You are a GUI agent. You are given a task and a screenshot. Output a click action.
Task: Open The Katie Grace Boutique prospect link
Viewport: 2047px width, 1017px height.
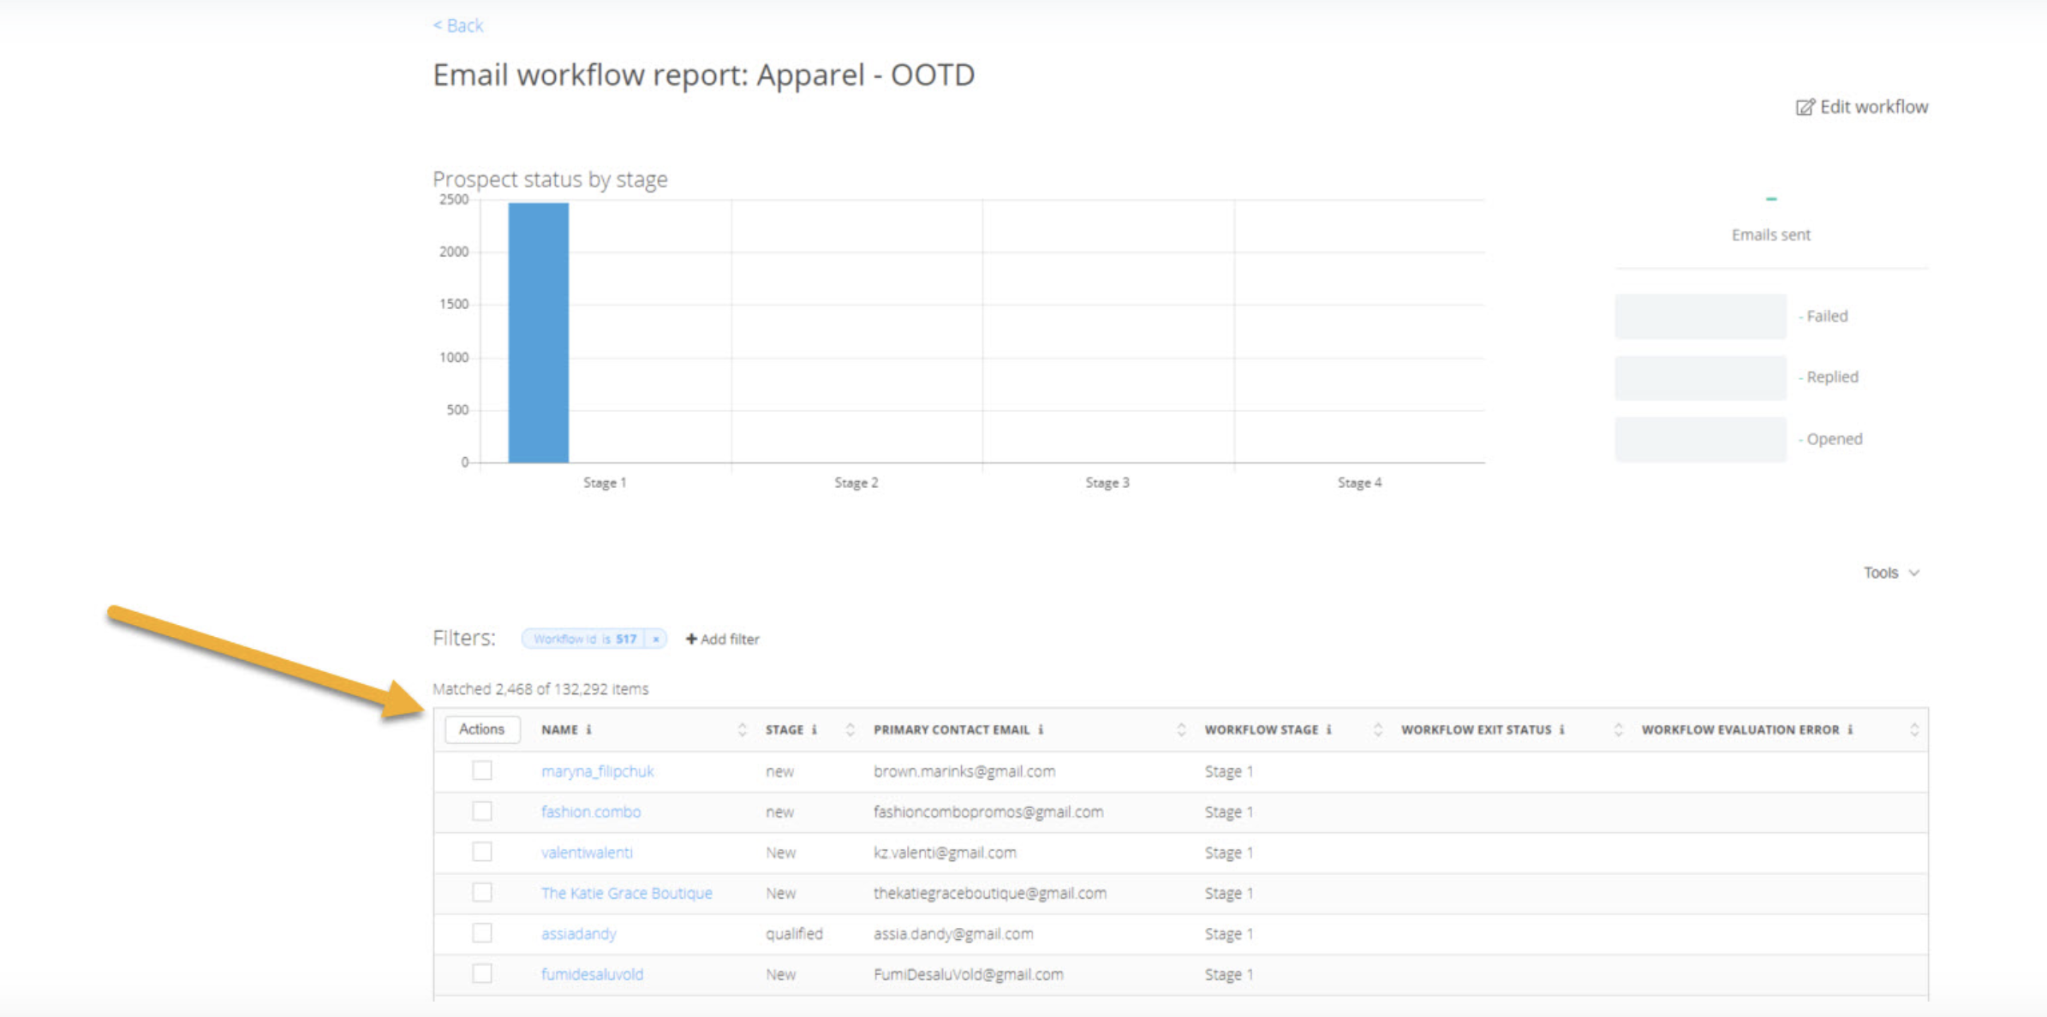tap(626, 893)
